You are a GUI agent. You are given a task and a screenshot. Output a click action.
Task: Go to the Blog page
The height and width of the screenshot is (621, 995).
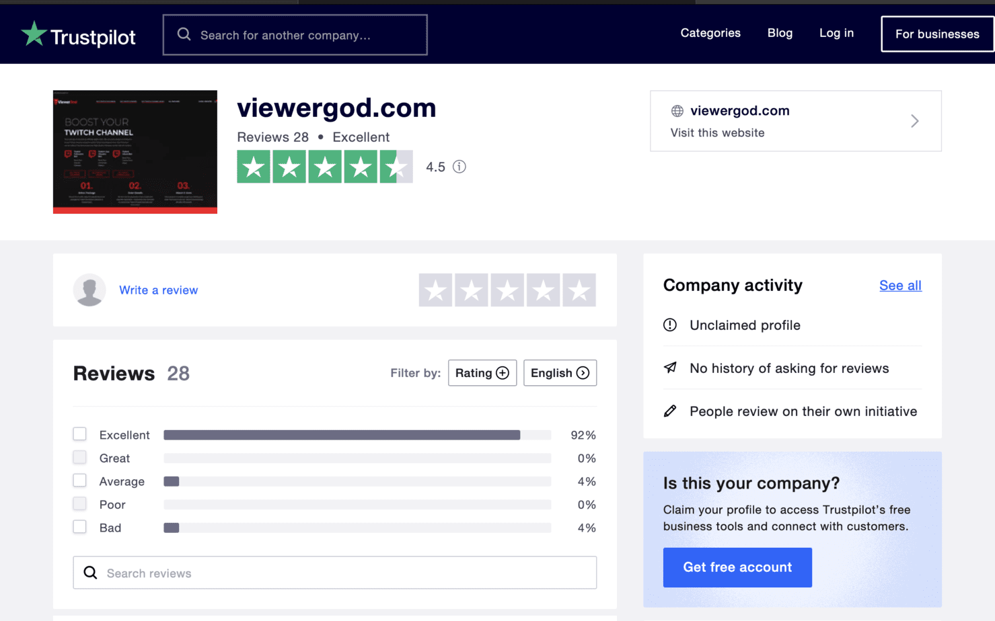click(780, 33)
